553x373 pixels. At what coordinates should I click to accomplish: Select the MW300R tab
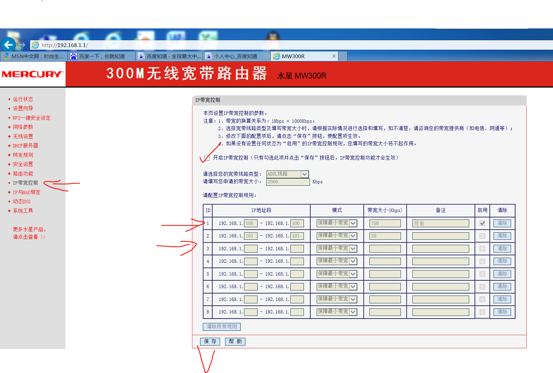coord(304,56)
